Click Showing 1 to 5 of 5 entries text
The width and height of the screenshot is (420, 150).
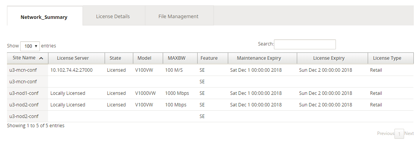click(x=36, y=125)
